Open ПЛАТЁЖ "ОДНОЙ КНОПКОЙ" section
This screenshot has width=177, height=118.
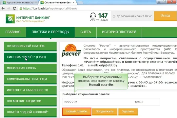pos(30,112)
